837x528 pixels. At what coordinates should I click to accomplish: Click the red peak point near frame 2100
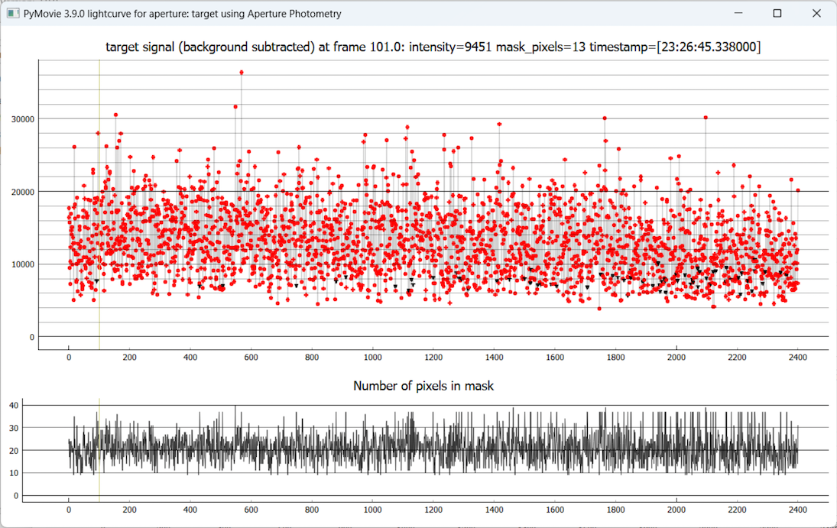pos(706,118)
